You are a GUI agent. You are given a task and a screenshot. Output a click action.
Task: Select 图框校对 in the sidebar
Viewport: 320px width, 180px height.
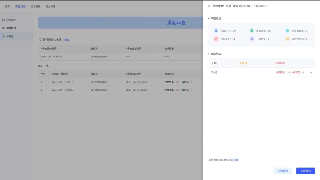(x=11, y=28)
